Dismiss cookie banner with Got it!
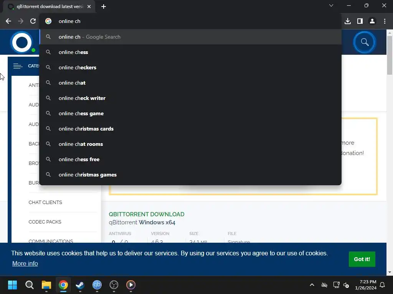393x294 pixels. click(x=362, y=259)
